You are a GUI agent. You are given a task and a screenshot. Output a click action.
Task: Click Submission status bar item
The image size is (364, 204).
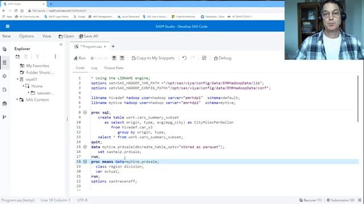(x=340, y=200)
